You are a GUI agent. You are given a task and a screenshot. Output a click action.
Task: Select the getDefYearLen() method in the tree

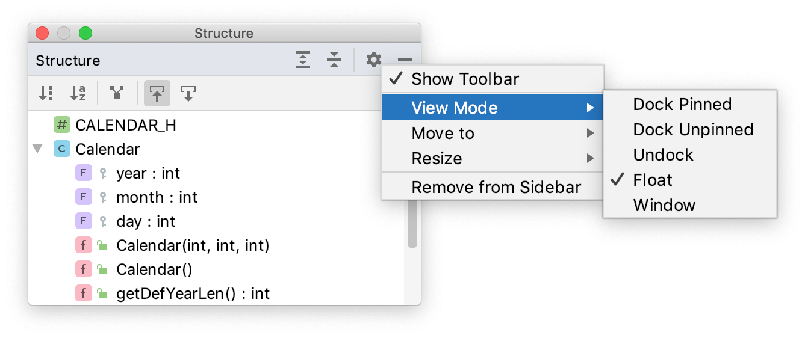[193, 293]
